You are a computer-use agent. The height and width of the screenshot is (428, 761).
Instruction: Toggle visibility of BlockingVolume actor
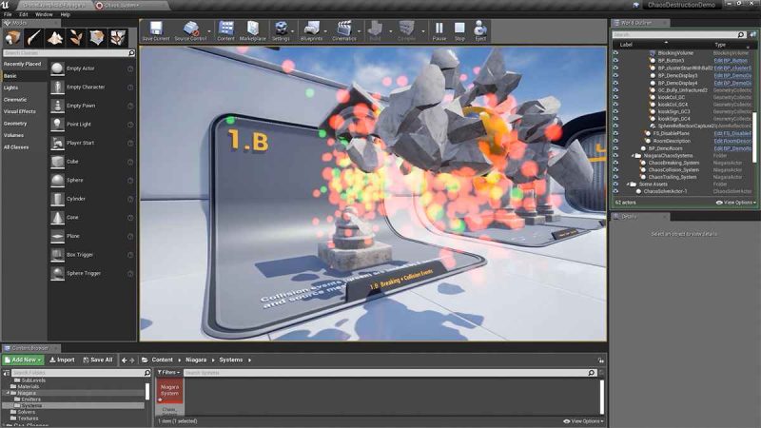(x=615, y=53)
